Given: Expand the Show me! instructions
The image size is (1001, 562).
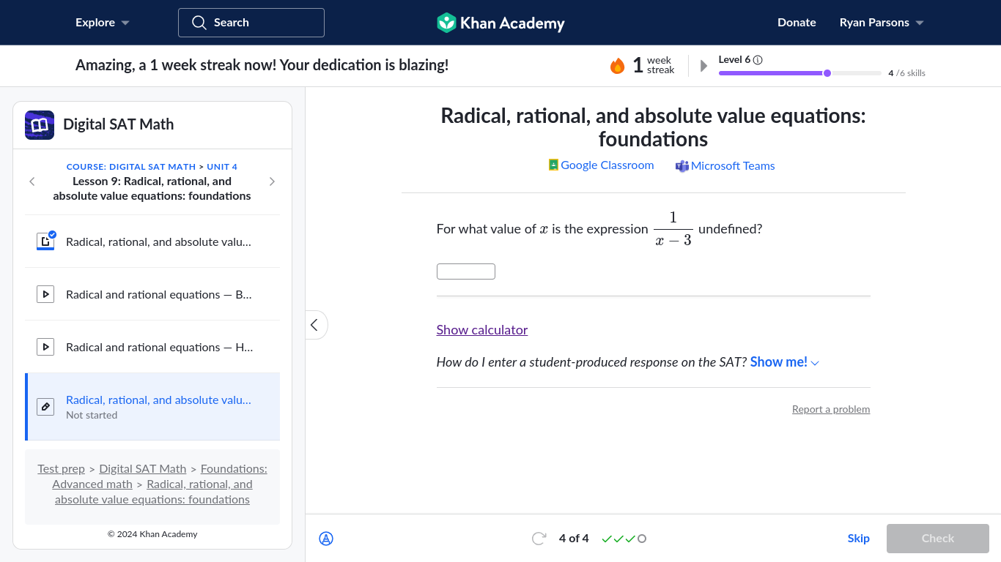Looking at the screenshot, I should (x=784, y=362).
